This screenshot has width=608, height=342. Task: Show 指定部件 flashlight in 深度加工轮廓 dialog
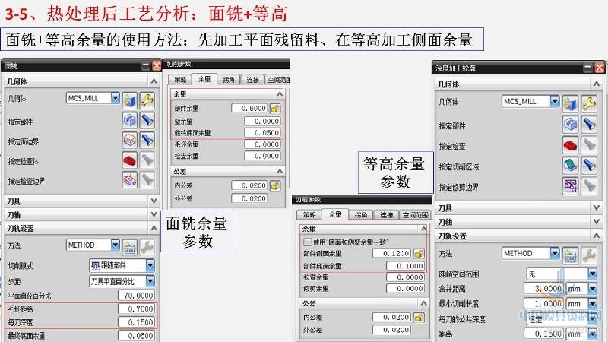point(589,124)
